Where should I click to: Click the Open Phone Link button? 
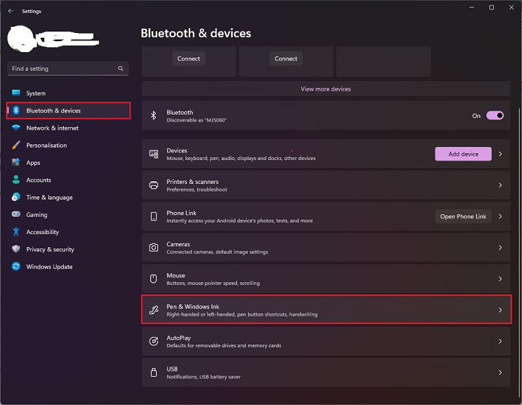click(463, 216)
